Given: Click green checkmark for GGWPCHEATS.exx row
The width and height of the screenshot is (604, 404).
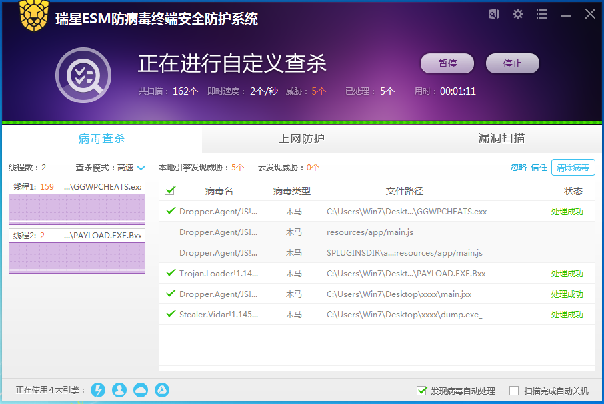Looking at the screenshot, I should pyautogui.click(x=171, y=210).
